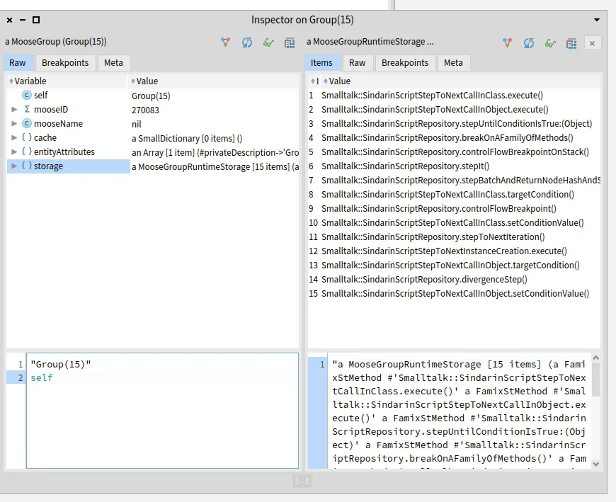Select the mooseID value 270083
616x502 pixels.
(x=145, y=110)
